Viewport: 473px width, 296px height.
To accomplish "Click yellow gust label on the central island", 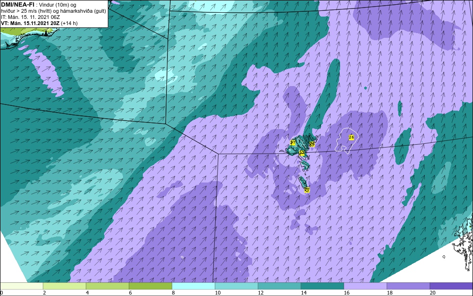I will (x=302, y=153).
